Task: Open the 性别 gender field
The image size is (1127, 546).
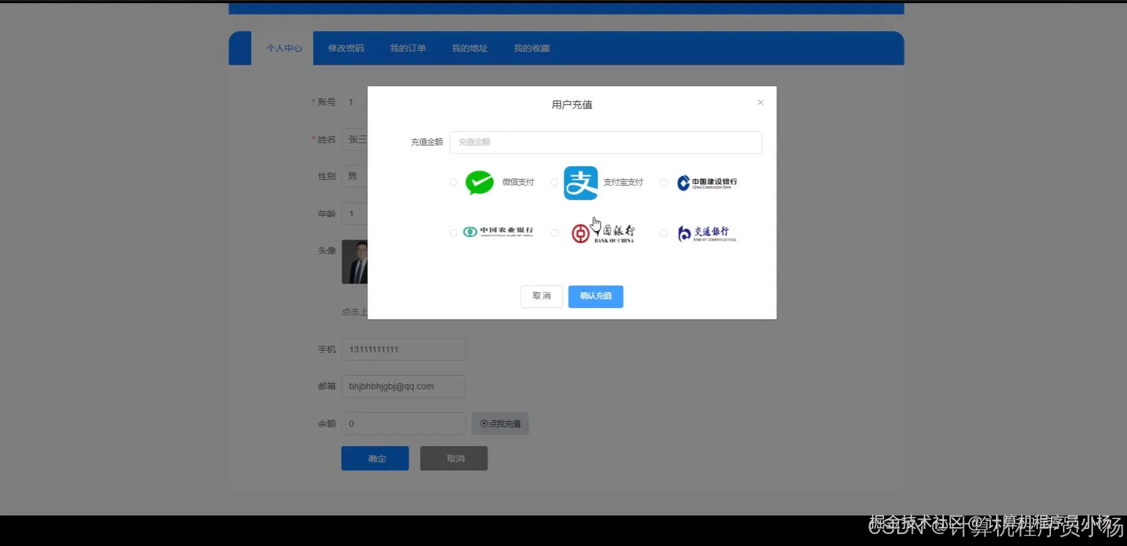Action: [x=355, y=176]
